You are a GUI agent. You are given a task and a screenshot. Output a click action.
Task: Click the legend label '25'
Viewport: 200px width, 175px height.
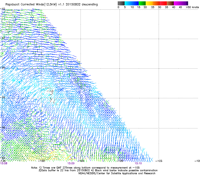pos(153,7)
